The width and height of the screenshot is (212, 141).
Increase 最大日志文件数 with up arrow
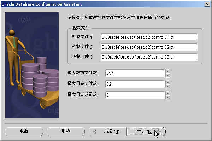click(x=167, y=82)
